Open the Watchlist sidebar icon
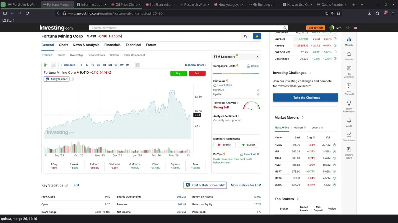398x223 pixels. [x=349, y=54]
